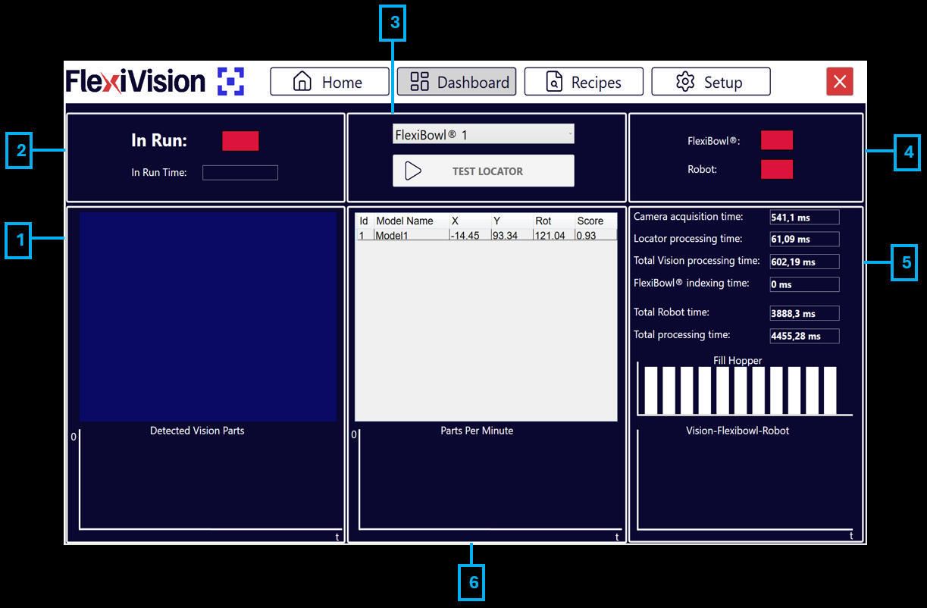Click the Camera acquisition time value 541,1 ms
927x608 pixels.
(804, 218)
